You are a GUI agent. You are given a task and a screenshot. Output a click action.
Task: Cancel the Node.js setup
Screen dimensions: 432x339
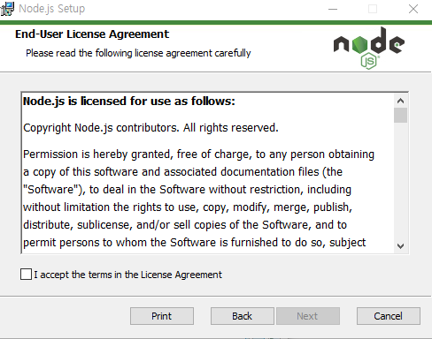389,316
